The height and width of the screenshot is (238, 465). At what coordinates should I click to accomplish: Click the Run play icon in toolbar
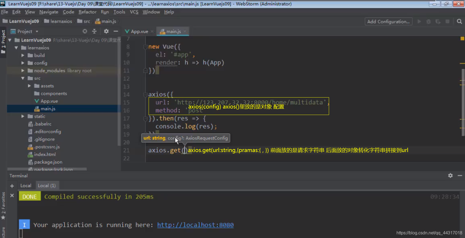[x=419, y=21]
